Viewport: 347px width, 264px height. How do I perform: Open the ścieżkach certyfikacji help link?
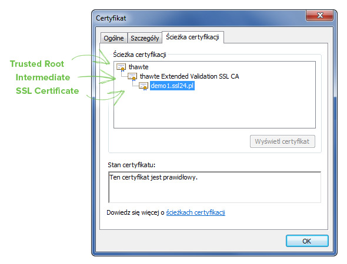pyautogui.click(x=196, y=212)
